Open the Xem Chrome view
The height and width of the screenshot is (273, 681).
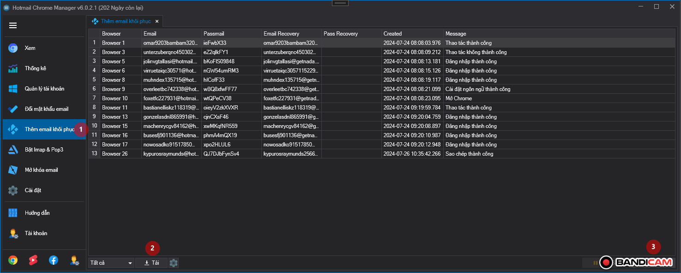[x=30, y=48]
